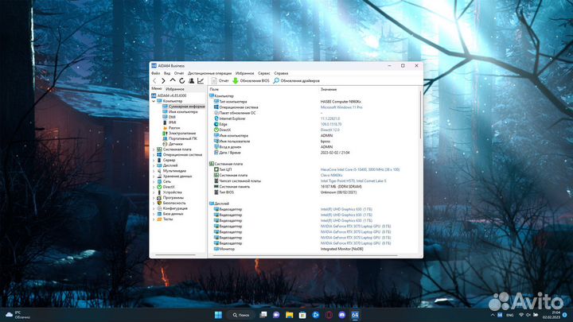The width and height of the screenshot is (573, 322).
Task: Click the Поиск taskbar search box
Action: click(241, 315)
